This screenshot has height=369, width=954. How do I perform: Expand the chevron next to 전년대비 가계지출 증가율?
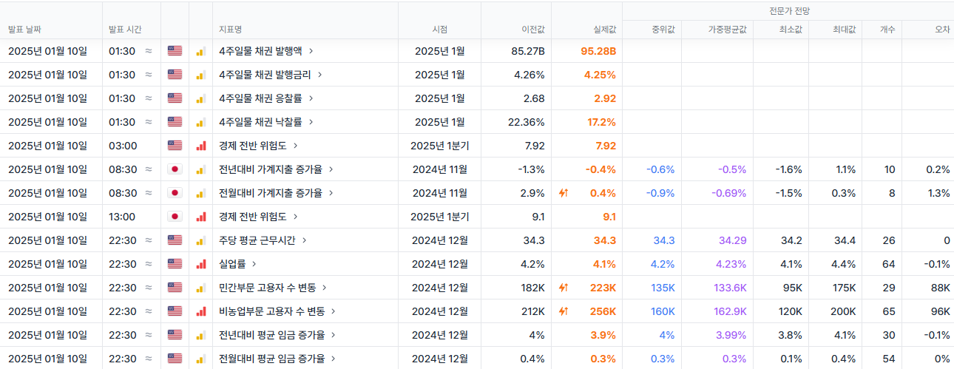[x=331, y=169]
